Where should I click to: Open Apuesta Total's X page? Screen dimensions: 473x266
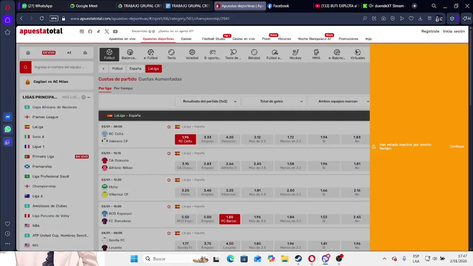click(x=107, y=31)
